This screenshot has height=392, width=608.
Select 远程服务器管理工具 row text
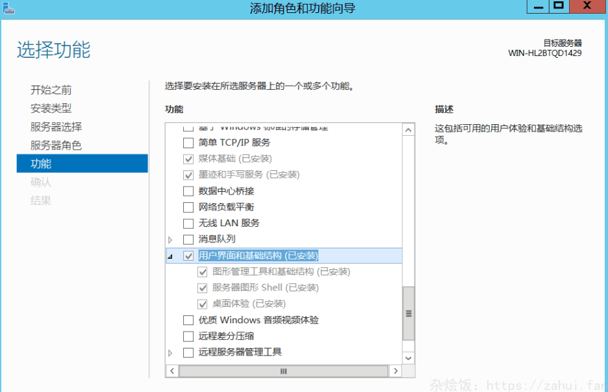[240, 352]
